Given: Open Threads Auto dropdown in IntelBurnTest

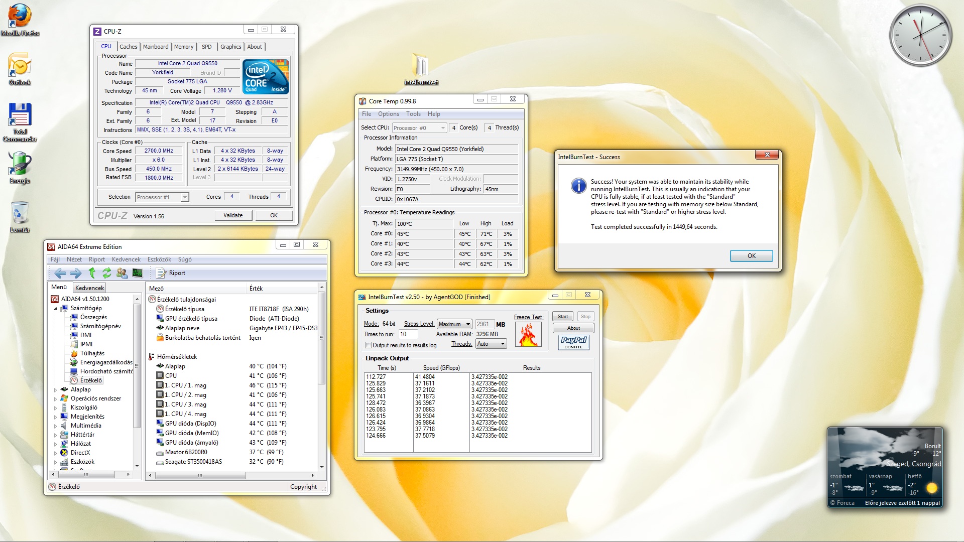Looking at the screenshot, I should tap(491, 344).
